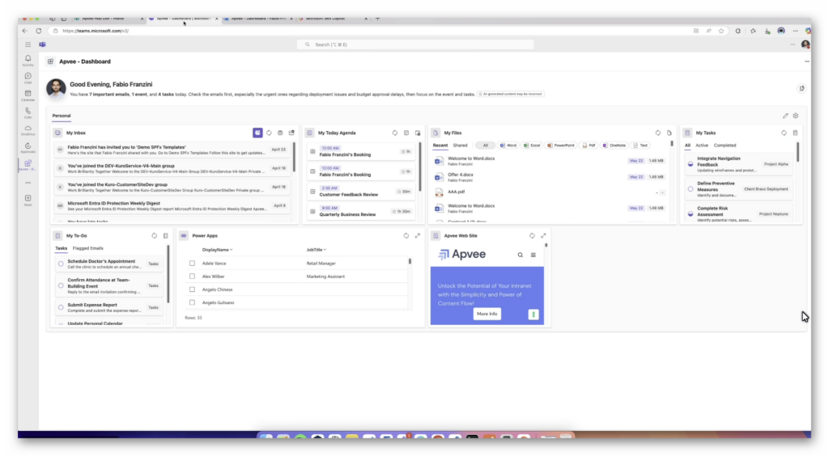Screen dimensions: 829x456
Task: Click search icon on Apvee site
Action: point(521,255)
